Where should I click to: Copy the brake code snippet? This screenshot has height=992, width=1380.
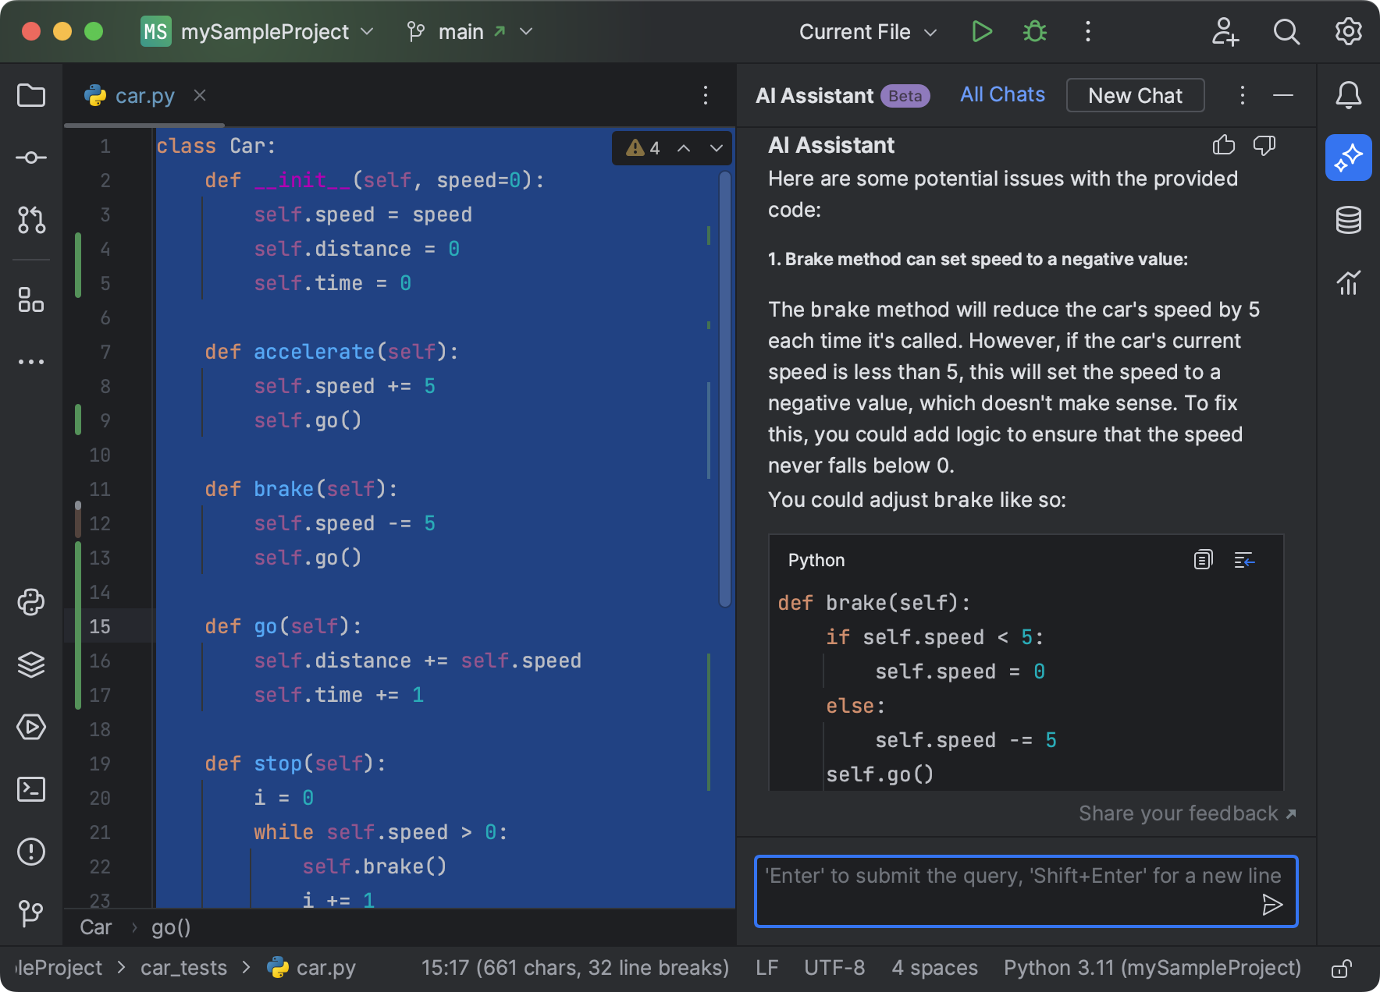coord(1203,560)
